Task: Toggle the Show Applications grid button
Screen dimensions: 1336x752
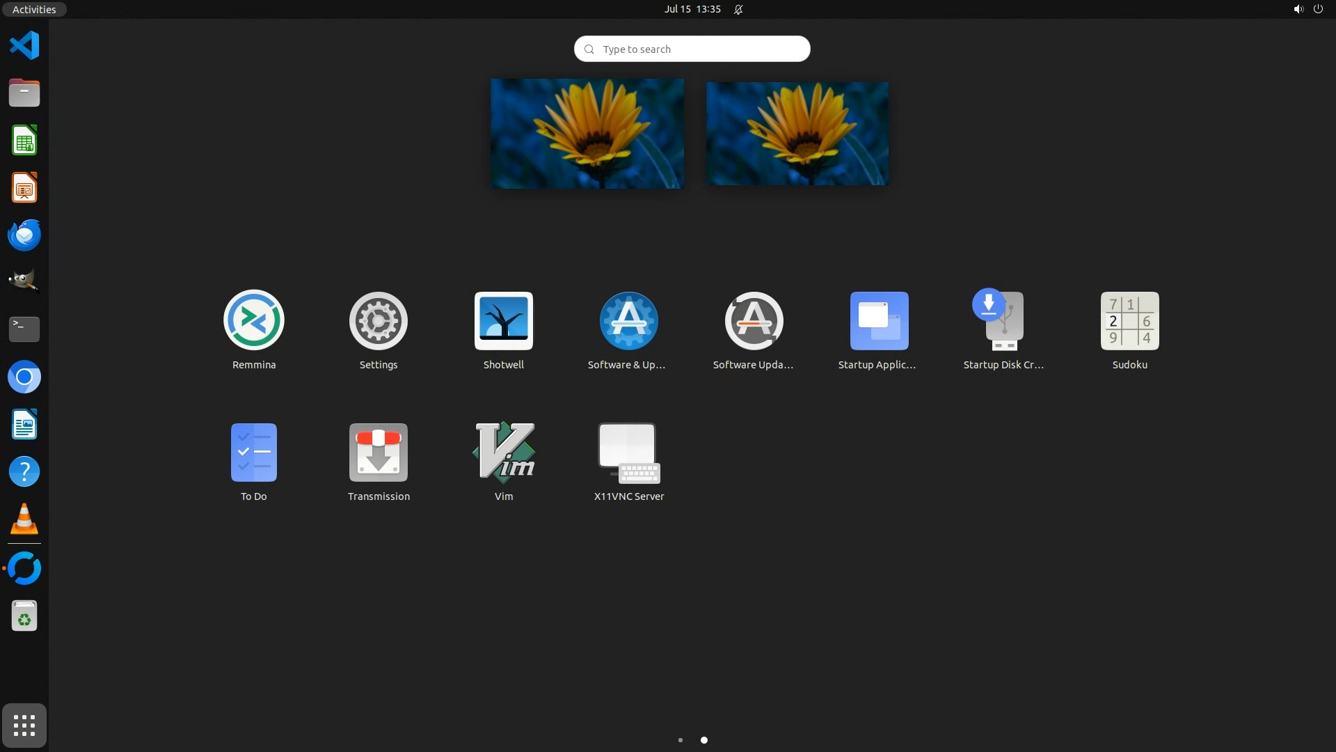Action: pyautogui.click(x=24, y=726)
